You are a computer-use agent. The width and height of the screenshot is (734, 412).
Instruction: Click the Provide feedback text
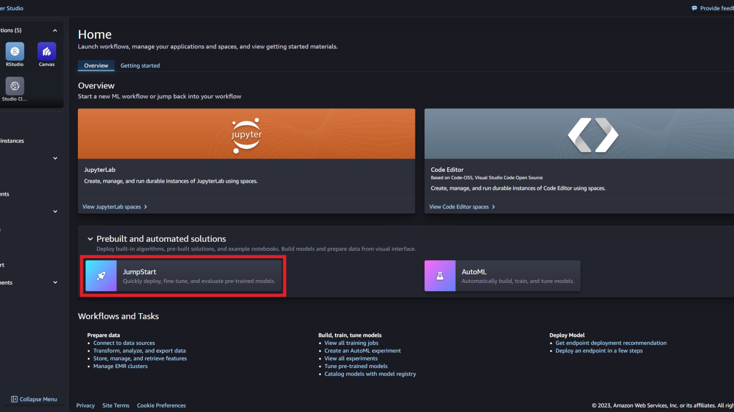(717, 8)
